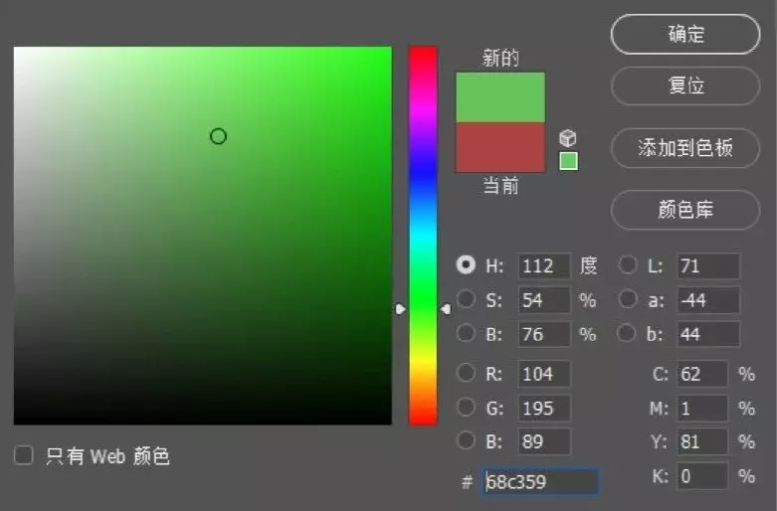Open the 颜色库 color libraries
Image resolution: width=777 pixels, height=511 pixels.
click(x=684, y=210)
